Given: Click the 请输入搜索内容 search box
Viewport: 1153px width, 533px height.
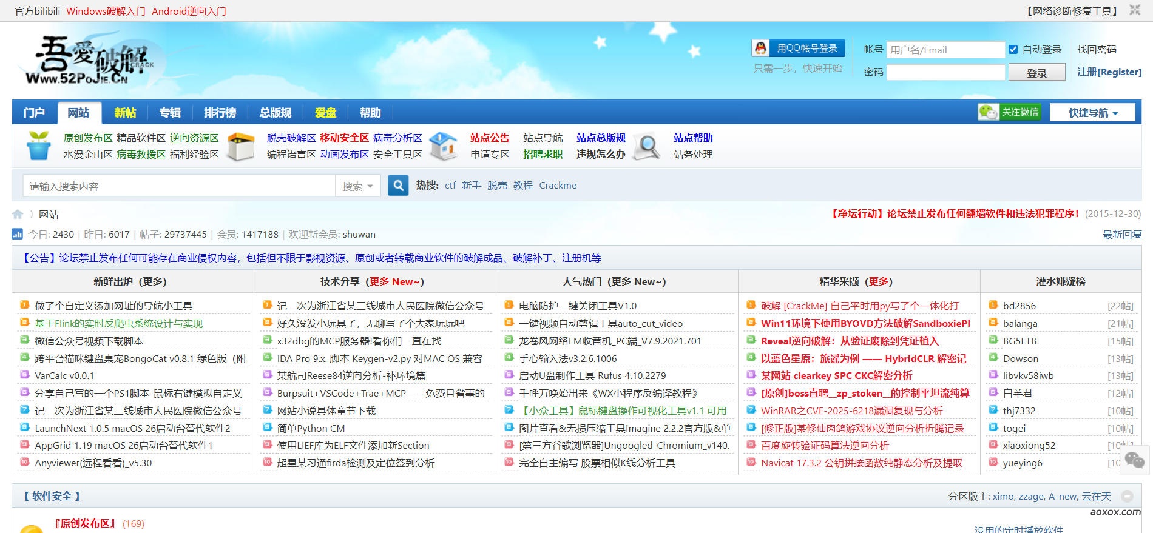Looking at the screenshot, I should [x=179, y=186].
